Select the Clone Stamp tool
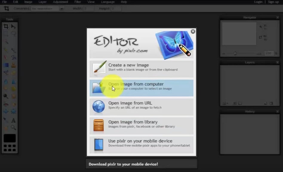The height and width of the screenshot is (172, 283). 13,65
